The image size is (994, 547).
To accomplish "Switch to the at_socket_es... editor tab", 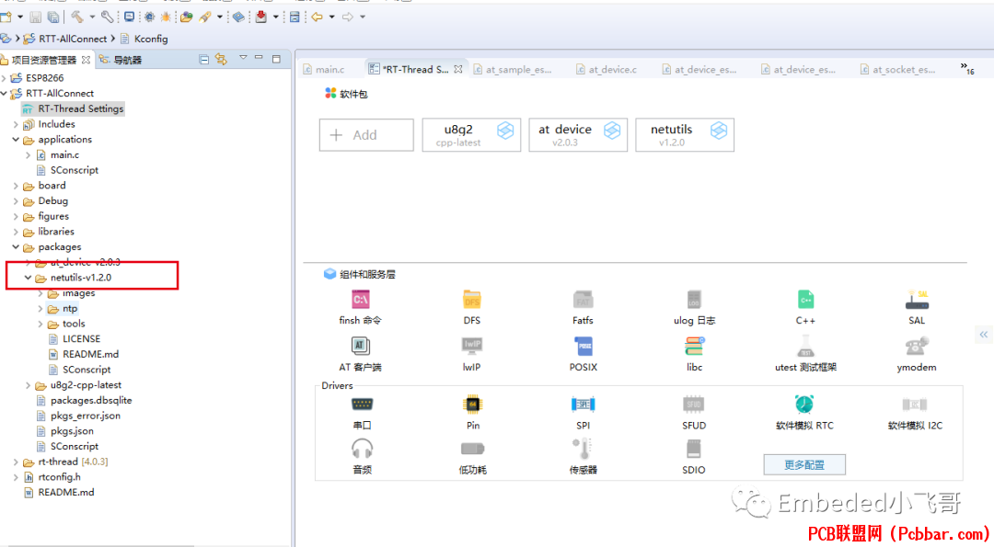I will (x=897, y=69).
